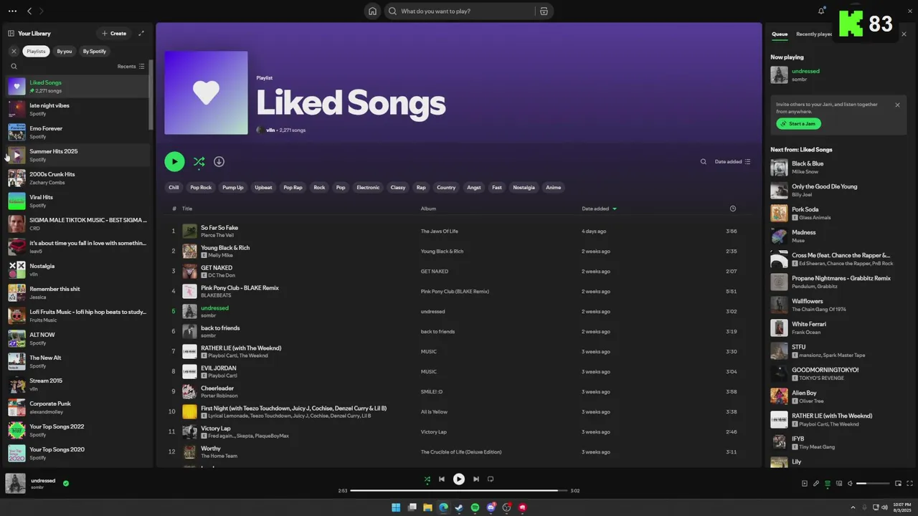
Task: Dismiss the Jam invitation card
Action: pos(897,105)
